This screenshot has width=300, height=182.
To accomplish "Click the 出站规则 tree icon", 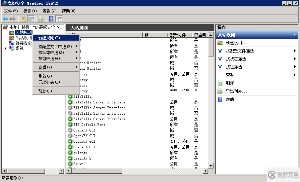I will (12, 38).
